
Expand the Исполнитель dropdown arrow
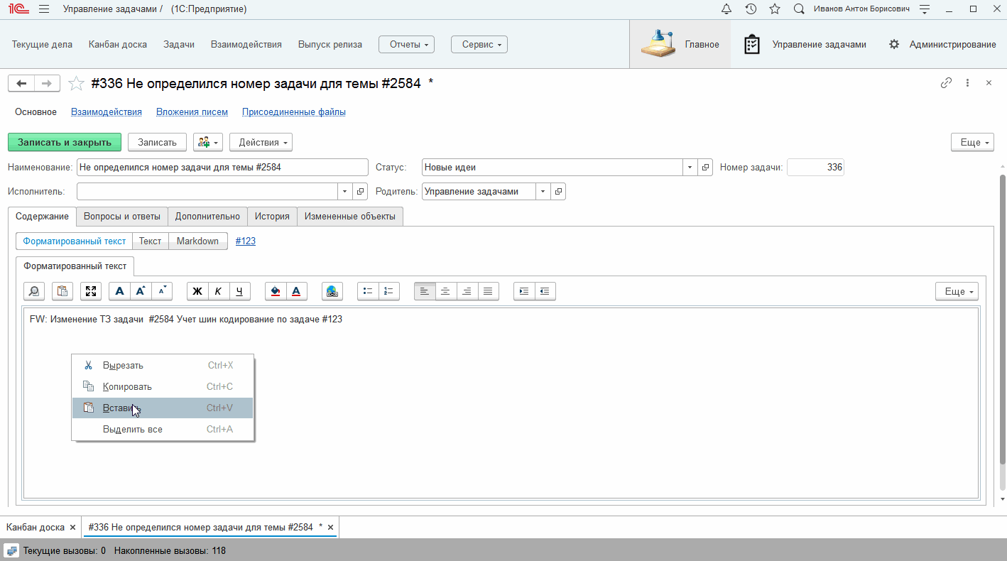[x=344, y=191]
